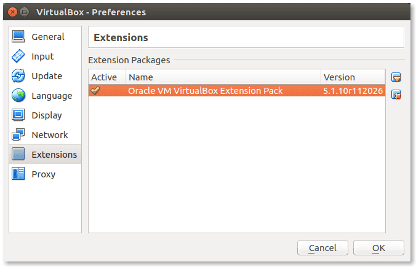Viewport: 416px width, 267px height.
Task: Click the Language globe icon
Action: pyautogui.click(x=18, y=95)
